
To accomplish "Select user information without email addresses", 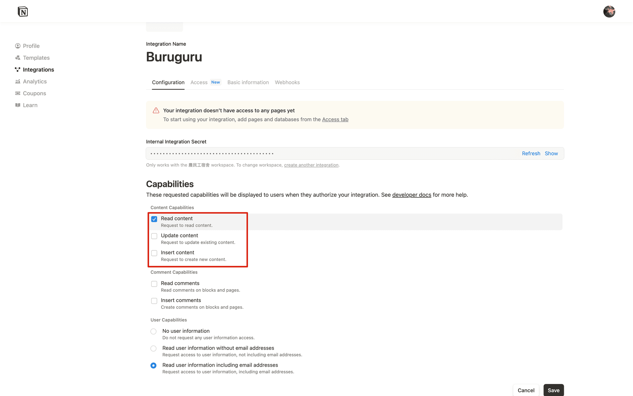I will (x=154, y=349).
